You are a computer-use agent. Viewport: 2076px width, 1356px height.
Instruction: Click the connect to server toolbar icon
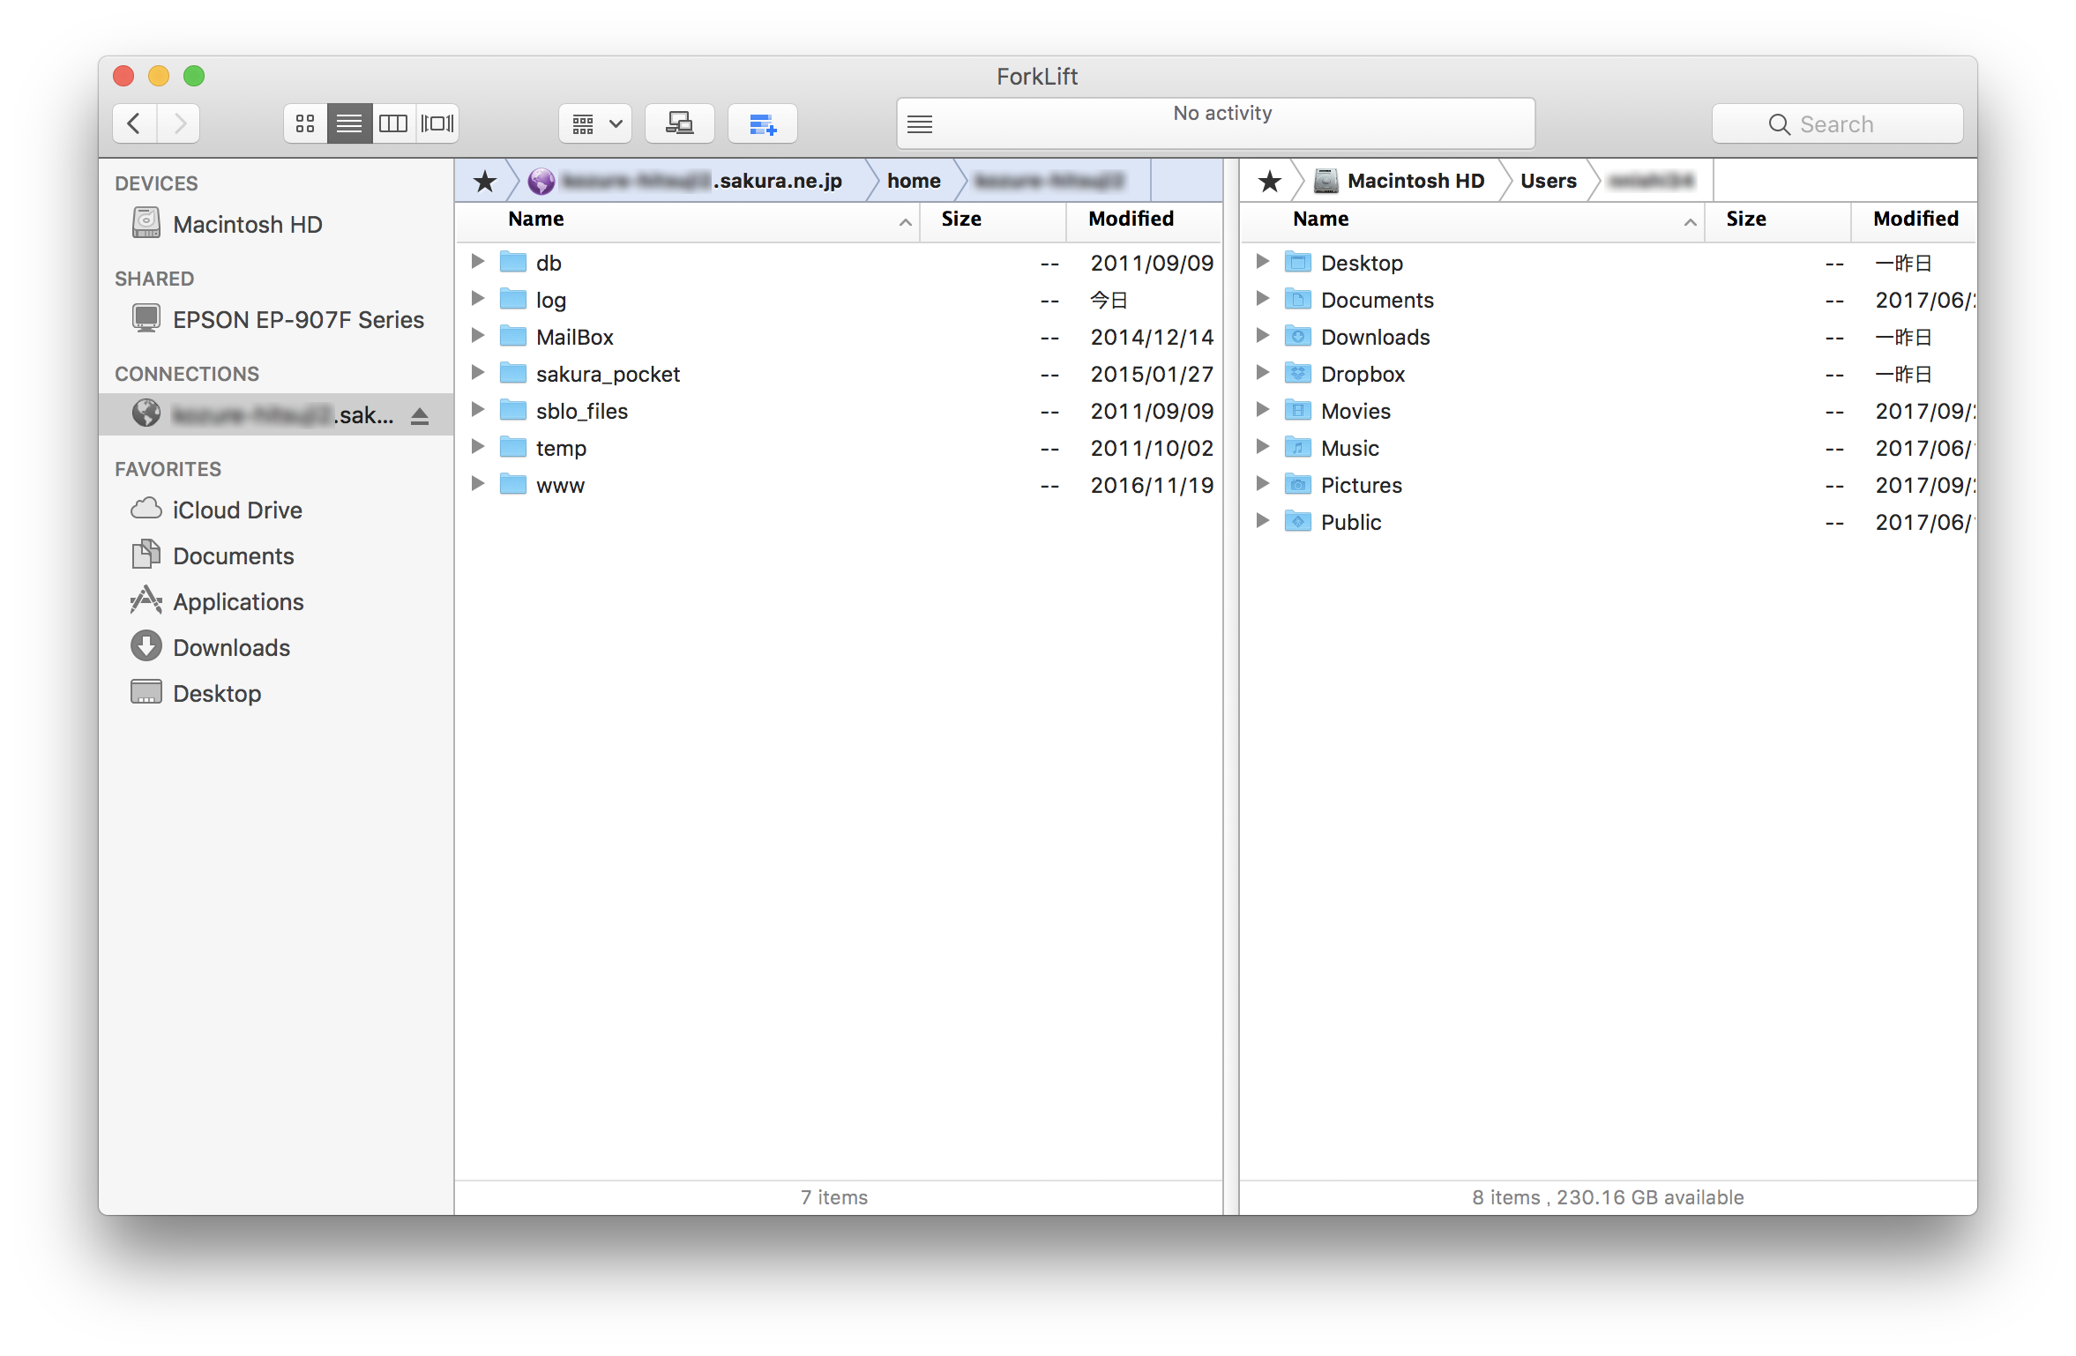[679, 123]
